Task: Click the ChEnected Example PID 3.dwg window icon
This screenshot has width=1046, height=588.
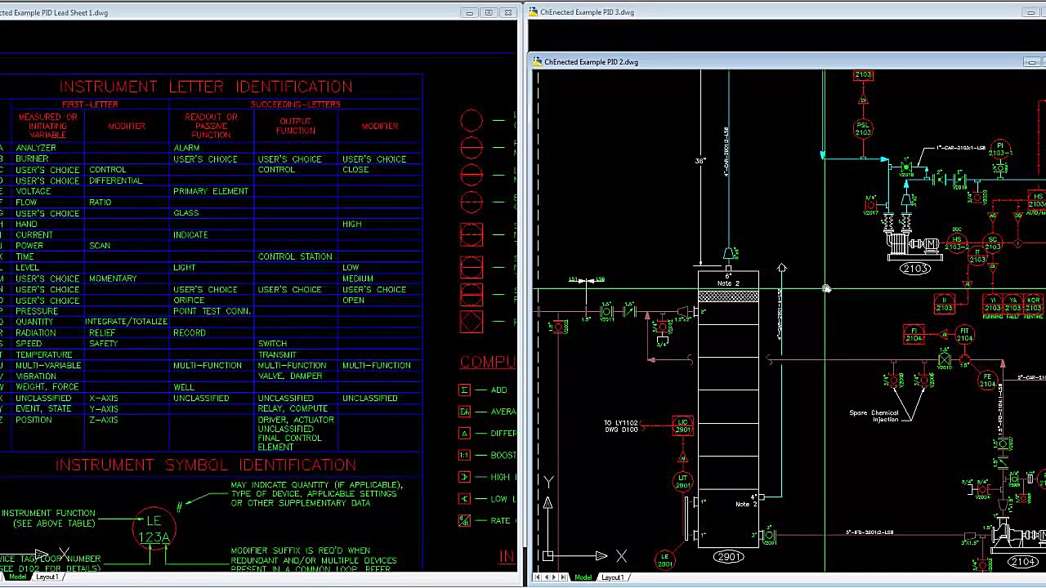Action: click(x=533, y=12)
